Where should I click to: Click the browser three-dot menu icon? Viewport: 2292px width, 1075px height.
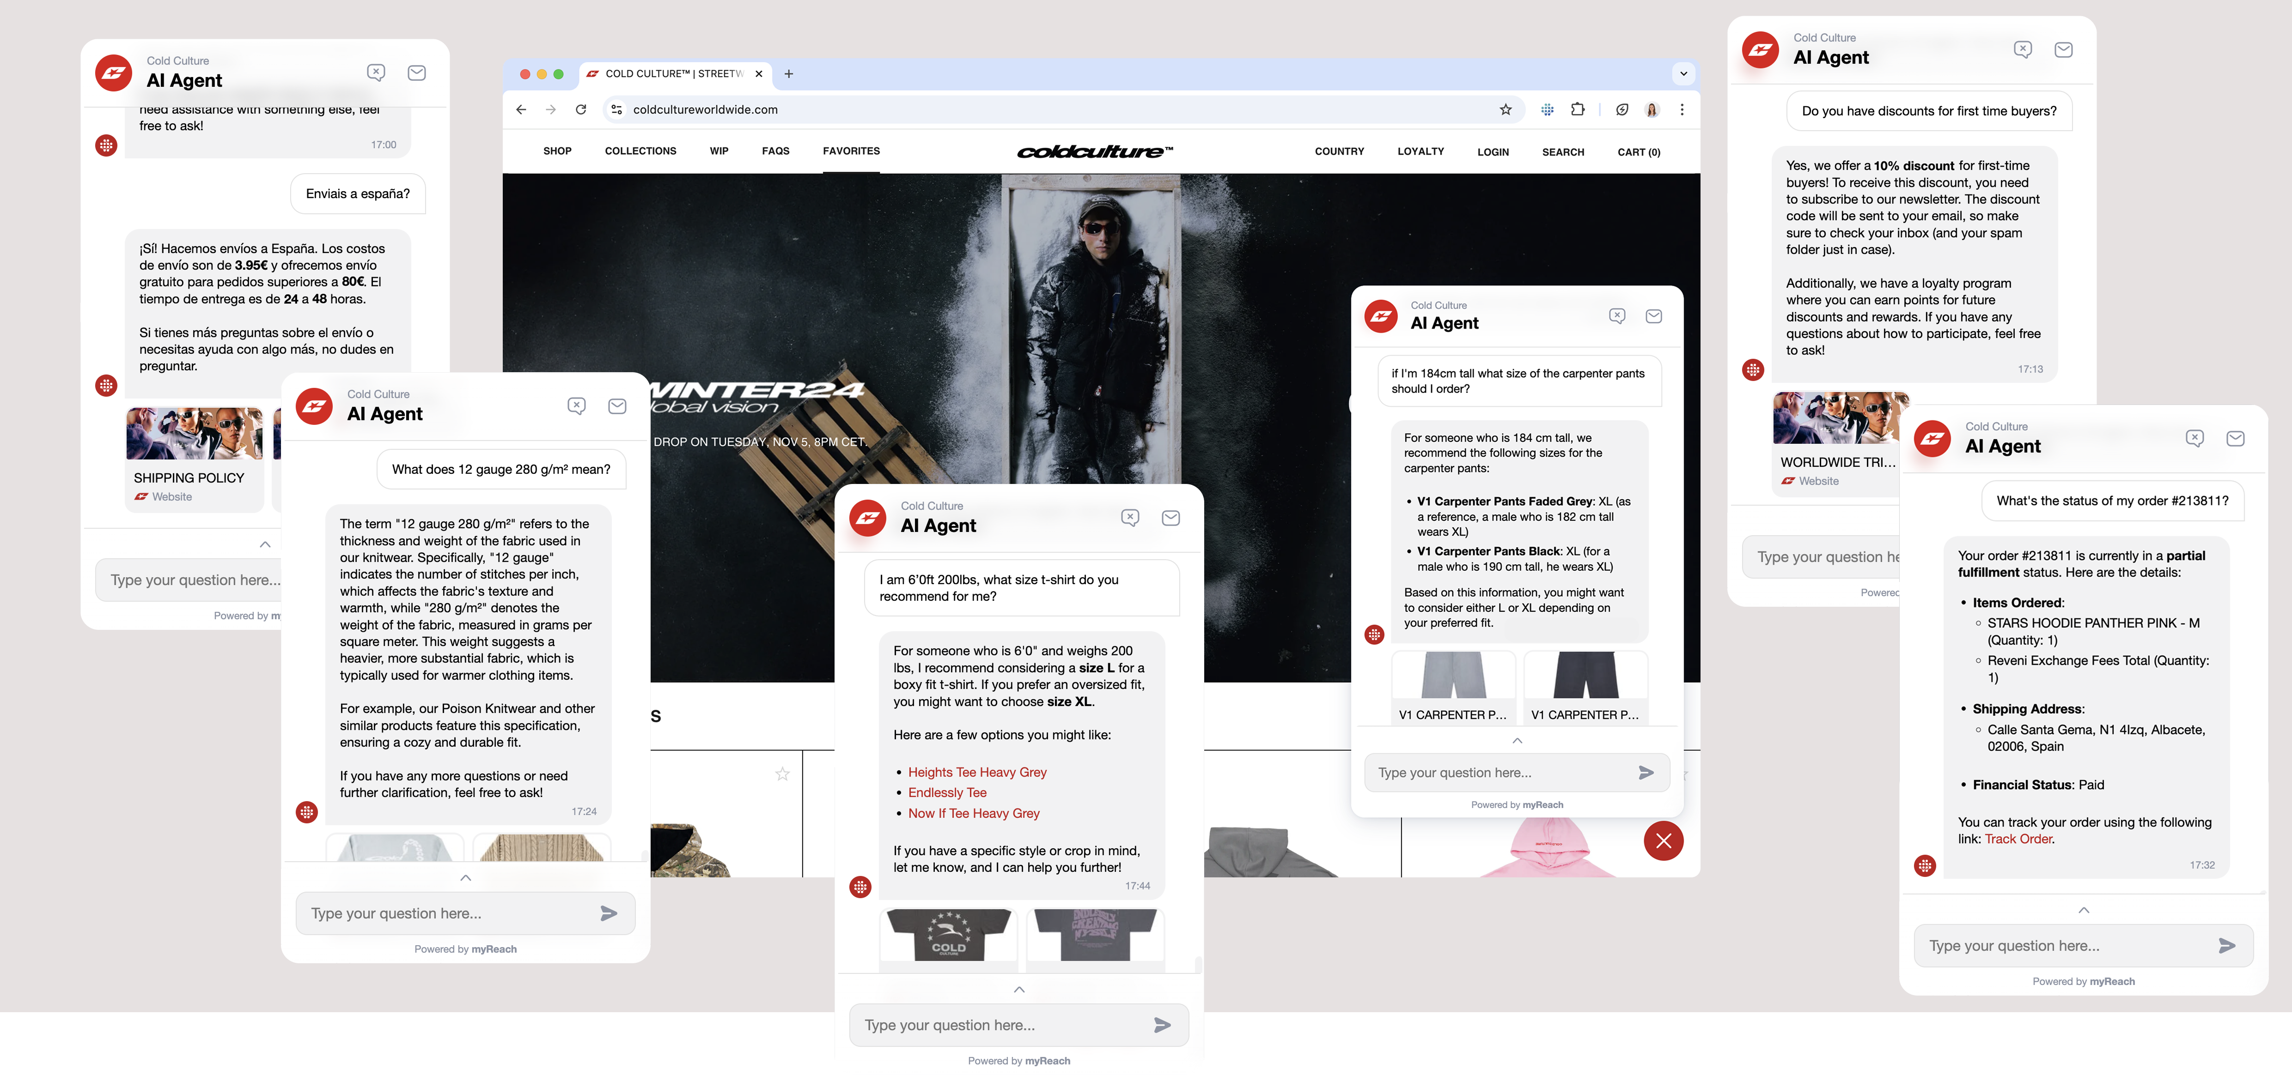pyautogui.click(x=1682, y=109)
